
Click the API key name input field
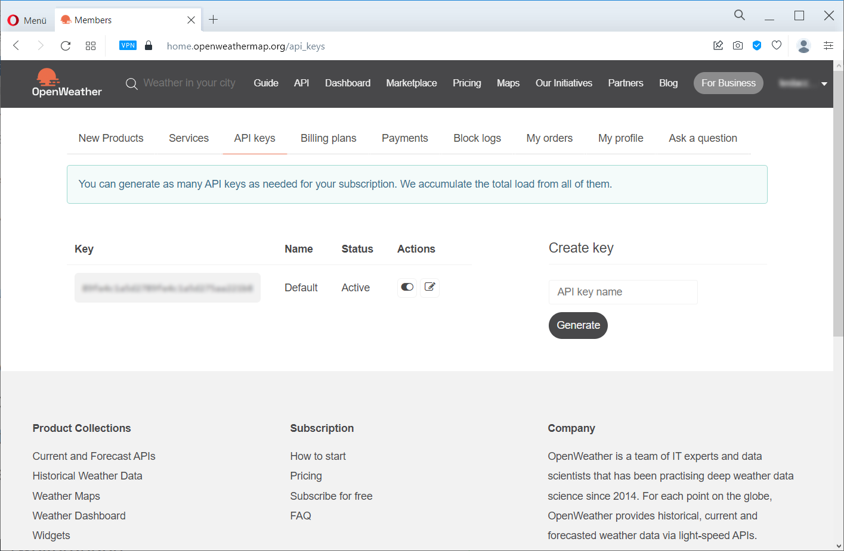(623, 292)
